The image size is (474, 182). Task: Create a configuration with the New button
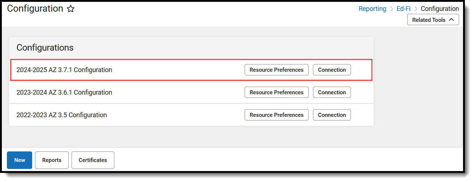[20, 160]
